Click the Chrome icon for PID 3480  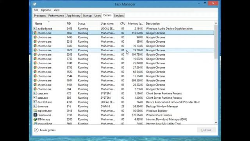(x=35, y=46)
